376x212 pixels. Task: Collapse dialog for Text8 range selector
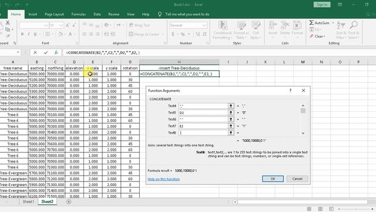point(231,132)
